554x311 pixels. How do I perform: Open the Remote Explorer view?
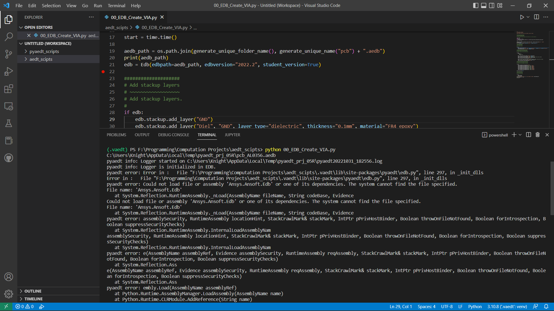click(9, 106)
